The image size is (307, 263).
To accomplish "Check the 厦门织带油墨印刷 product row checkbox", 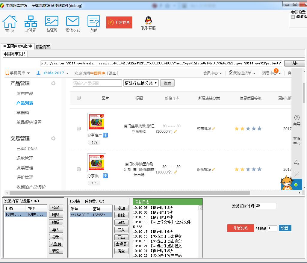I will pos(79,169).
